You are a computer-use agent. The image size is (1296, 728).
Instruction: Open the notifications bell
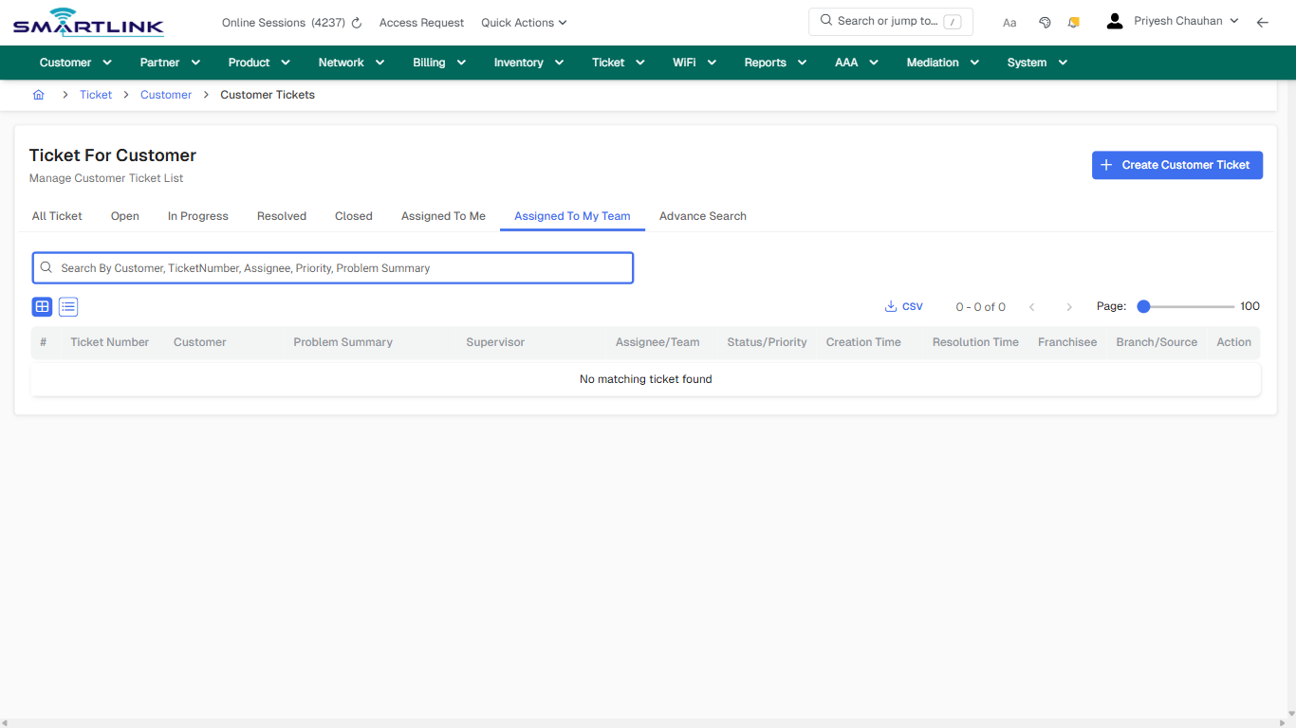click(1073, 22)
